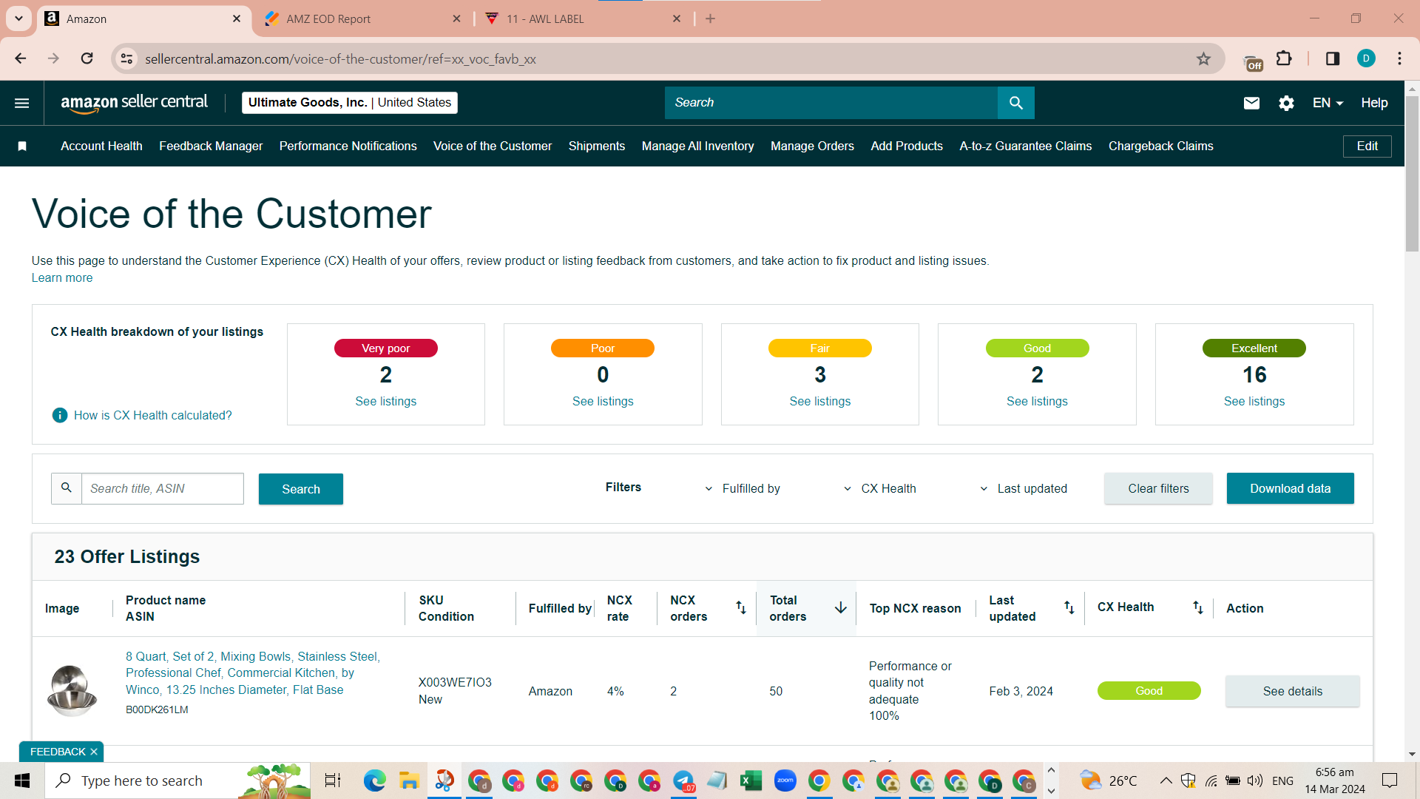See listings under Excellent
The height and width of the screenshot is (799, 1420).
[1254, 402]
